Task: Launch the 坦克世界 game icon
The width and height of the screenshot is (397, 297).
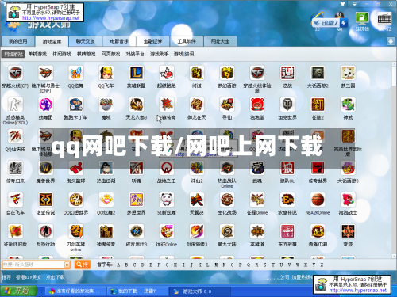Action: point(287,105)
